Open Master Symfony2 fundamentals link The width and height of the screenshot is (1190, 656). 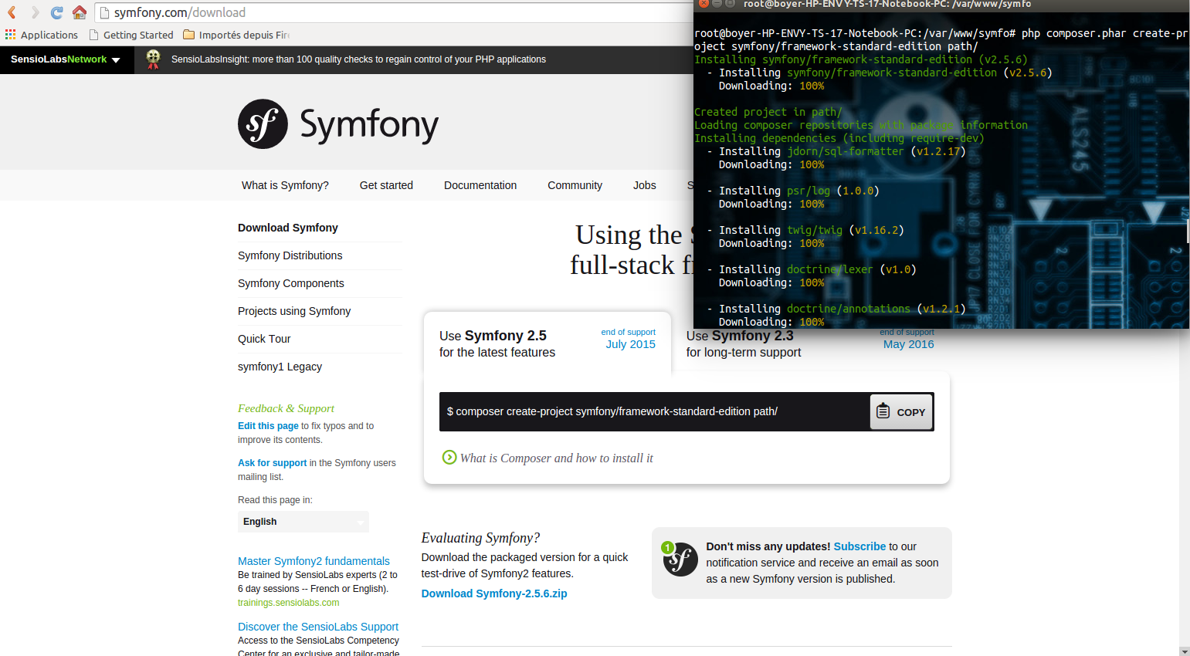pos(314,561)
